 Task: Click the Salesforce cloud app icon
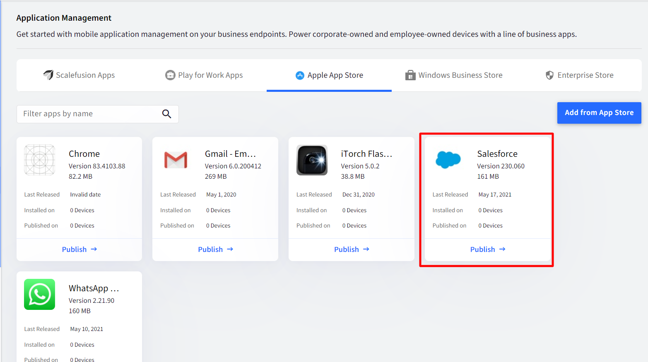[448, 160]
